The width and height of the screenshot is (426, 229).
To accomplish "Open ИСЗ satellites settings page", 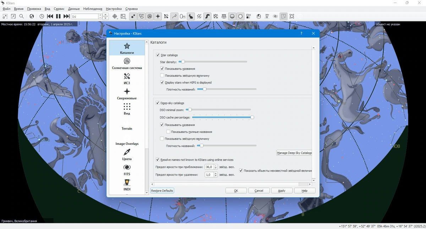I will [127, 79].
